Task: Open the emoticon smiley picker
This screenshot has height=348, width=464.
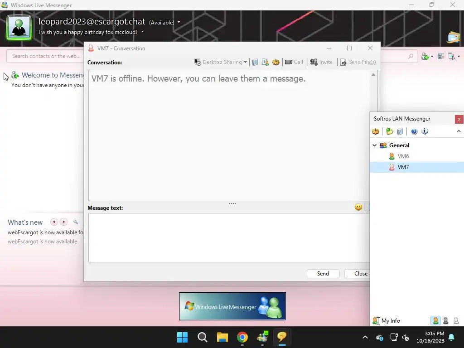Action: pos(358,207)
